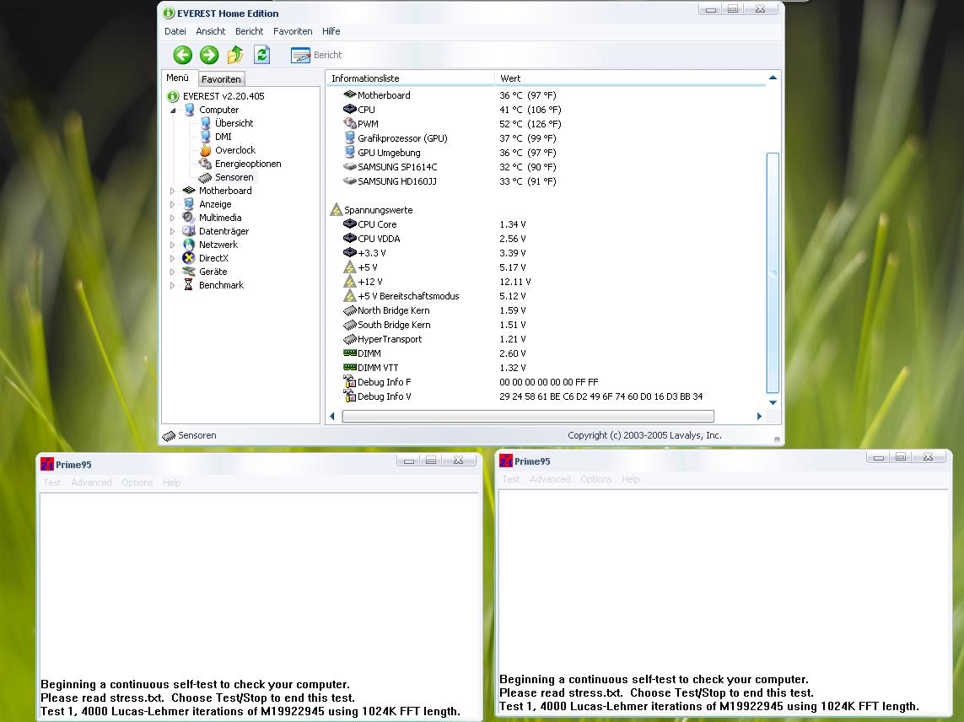This screenshot has width=964, height=722.
Task: Click the vertical scrollbar thumb
Action: 773,272
